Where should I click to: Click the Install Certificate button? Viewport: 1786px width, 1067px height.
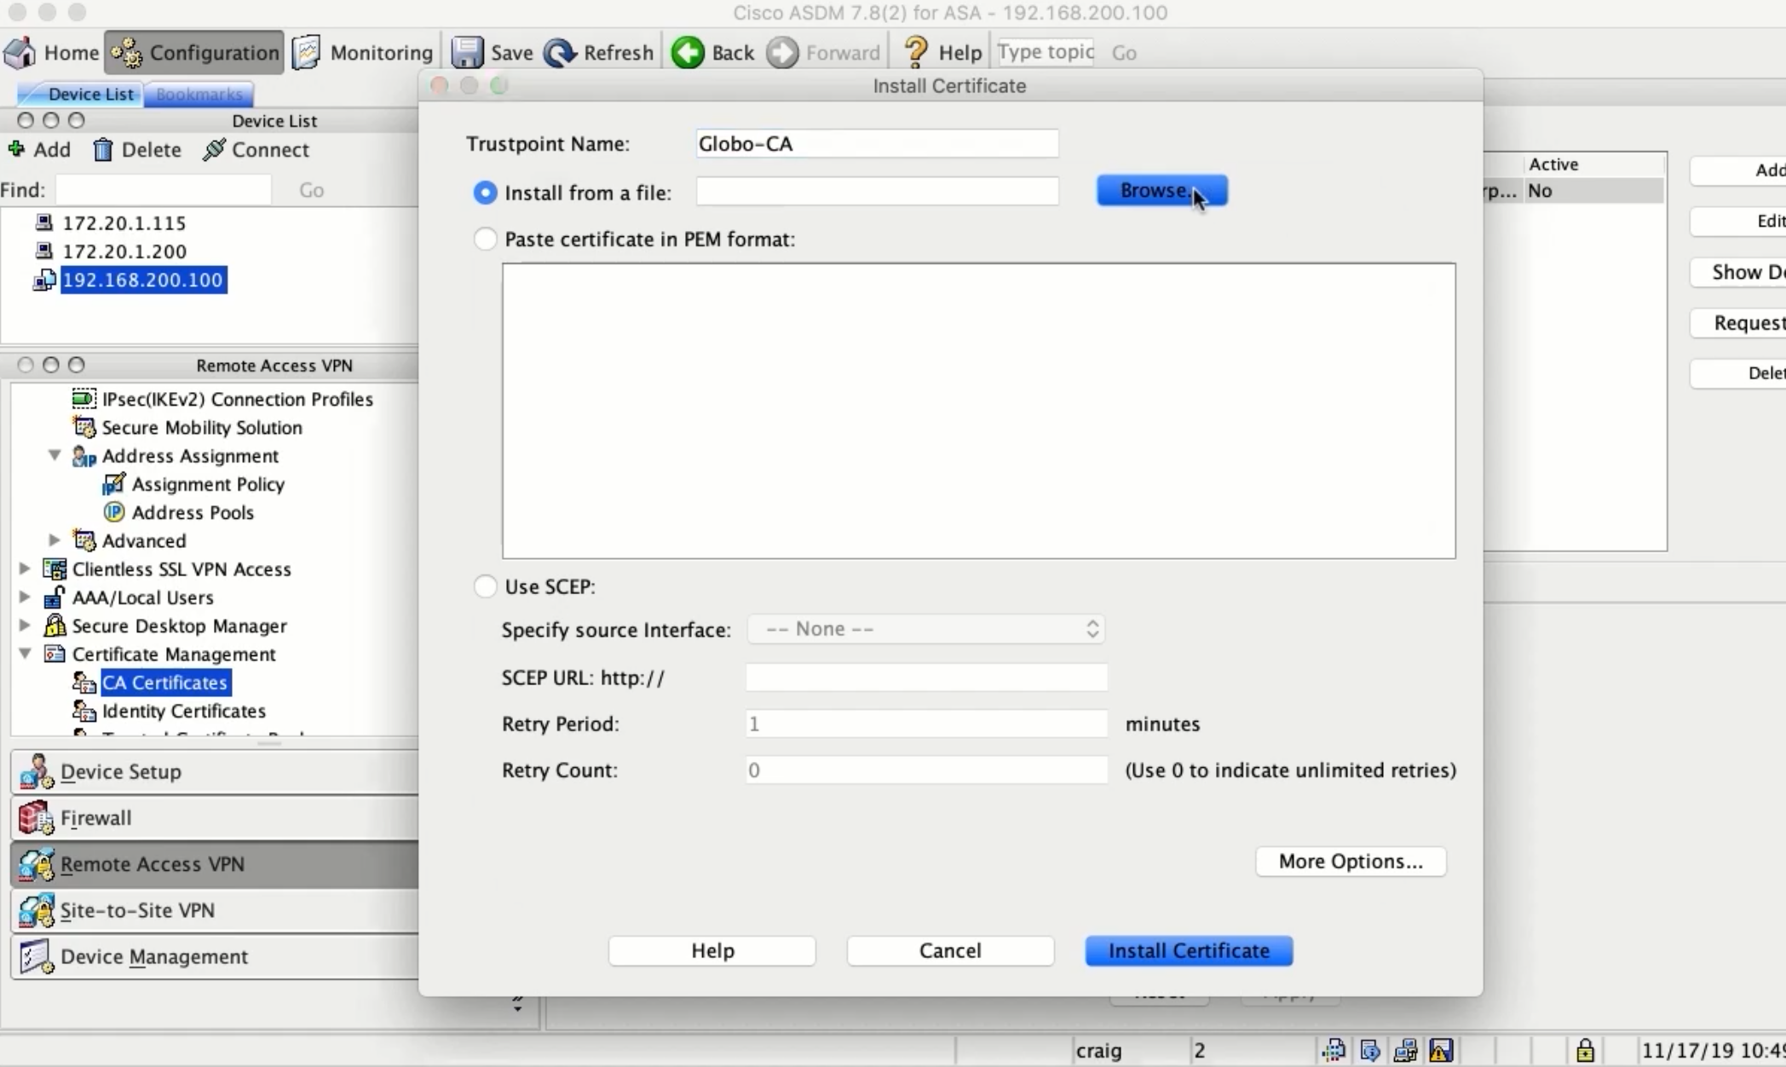(1189, 950)
